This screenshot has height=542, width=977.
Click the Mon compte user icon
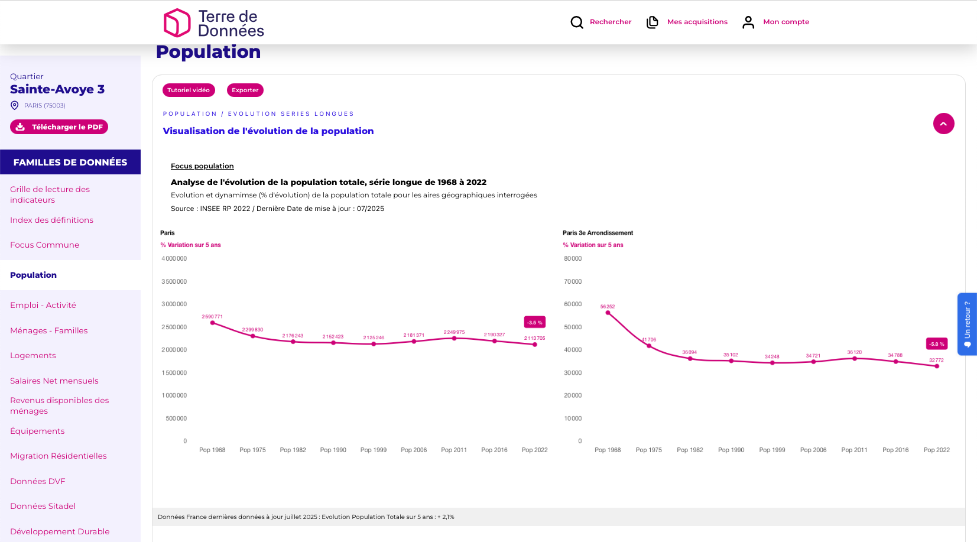(x=748, y=22)
